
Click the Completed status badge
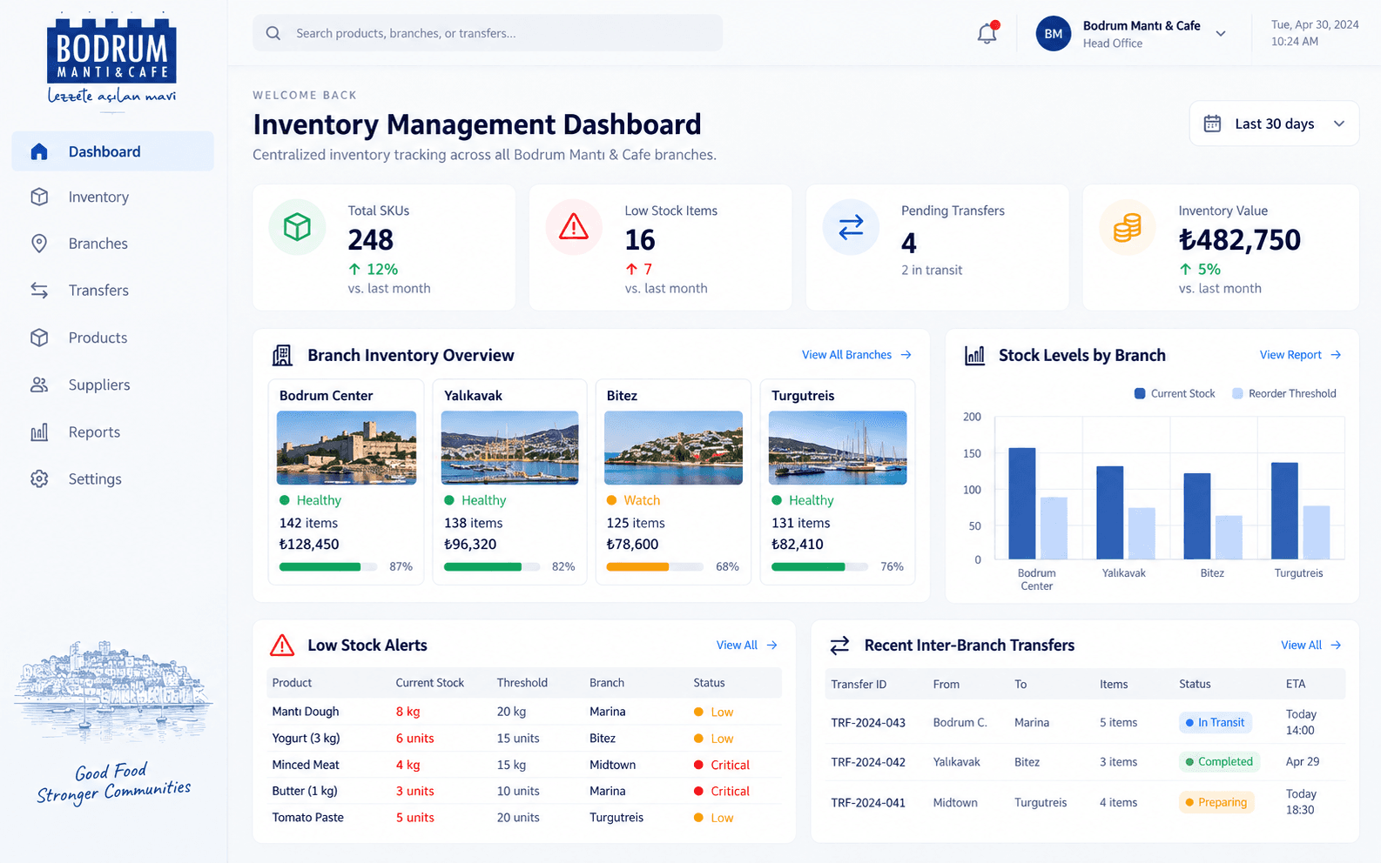(1219, 761)
